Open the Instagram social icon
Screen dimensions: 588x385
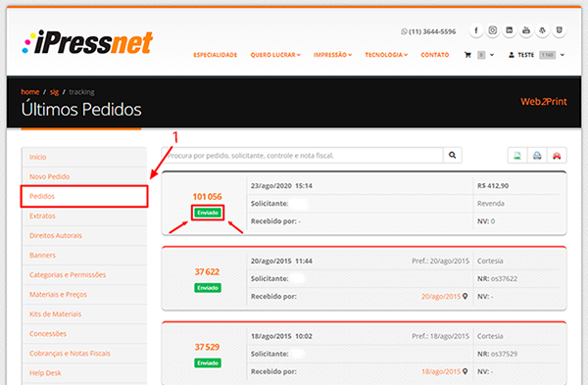(493, 30)
